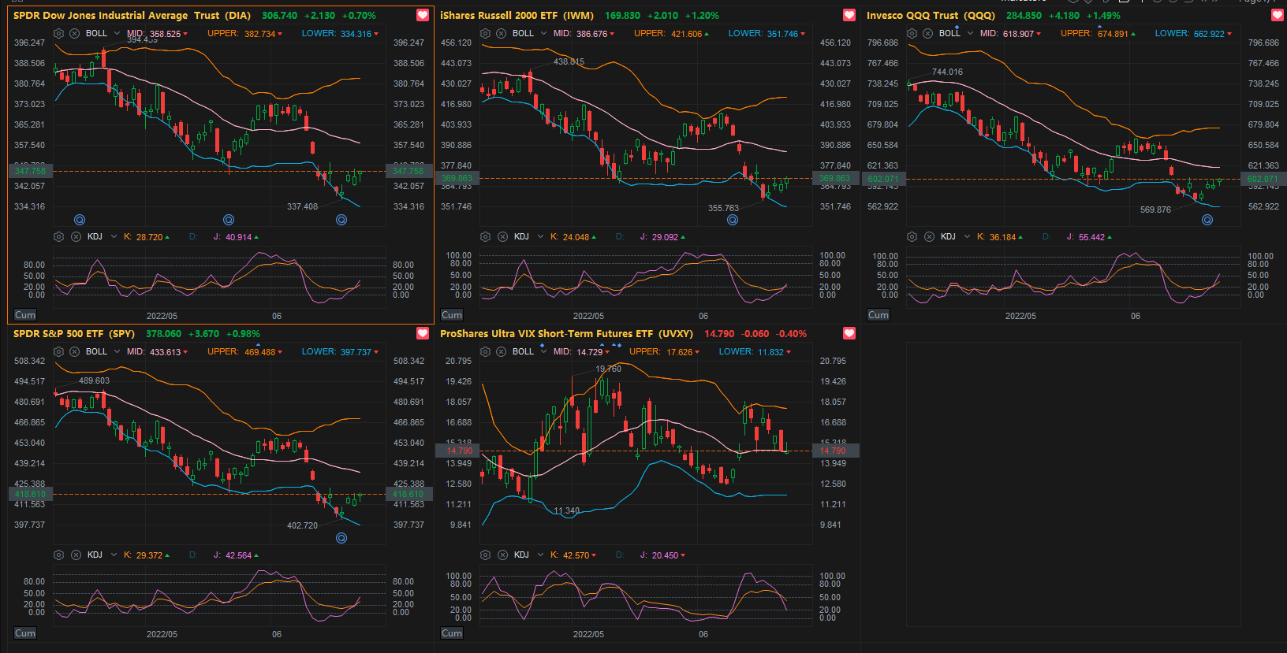Expand the BOLL indicator dropdown on QQQ chart

point(970,34)
